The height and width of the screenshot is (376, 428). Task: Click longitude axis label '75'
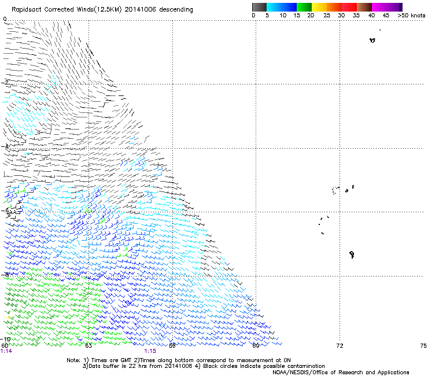[x=423, y=346]
